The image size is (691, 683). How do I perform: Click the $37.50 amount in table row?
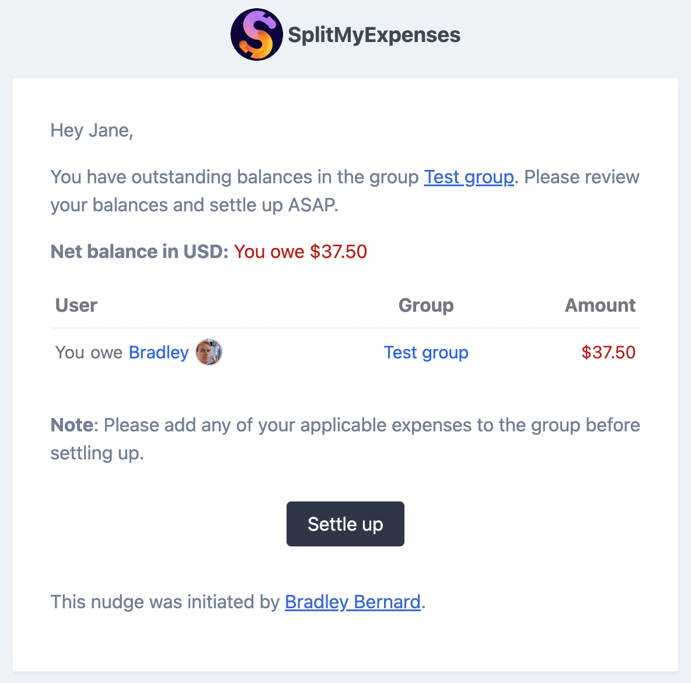pos(608,353)
